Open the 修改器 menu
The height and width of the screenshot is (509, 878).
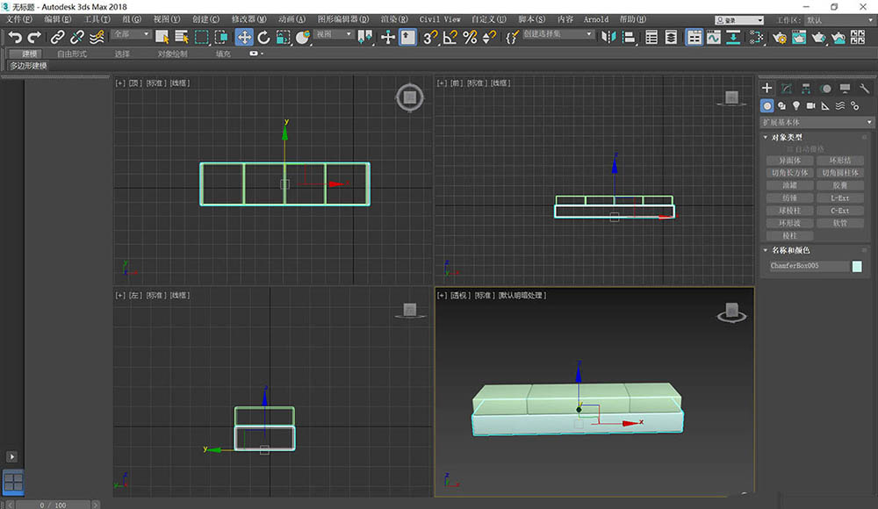250,19
